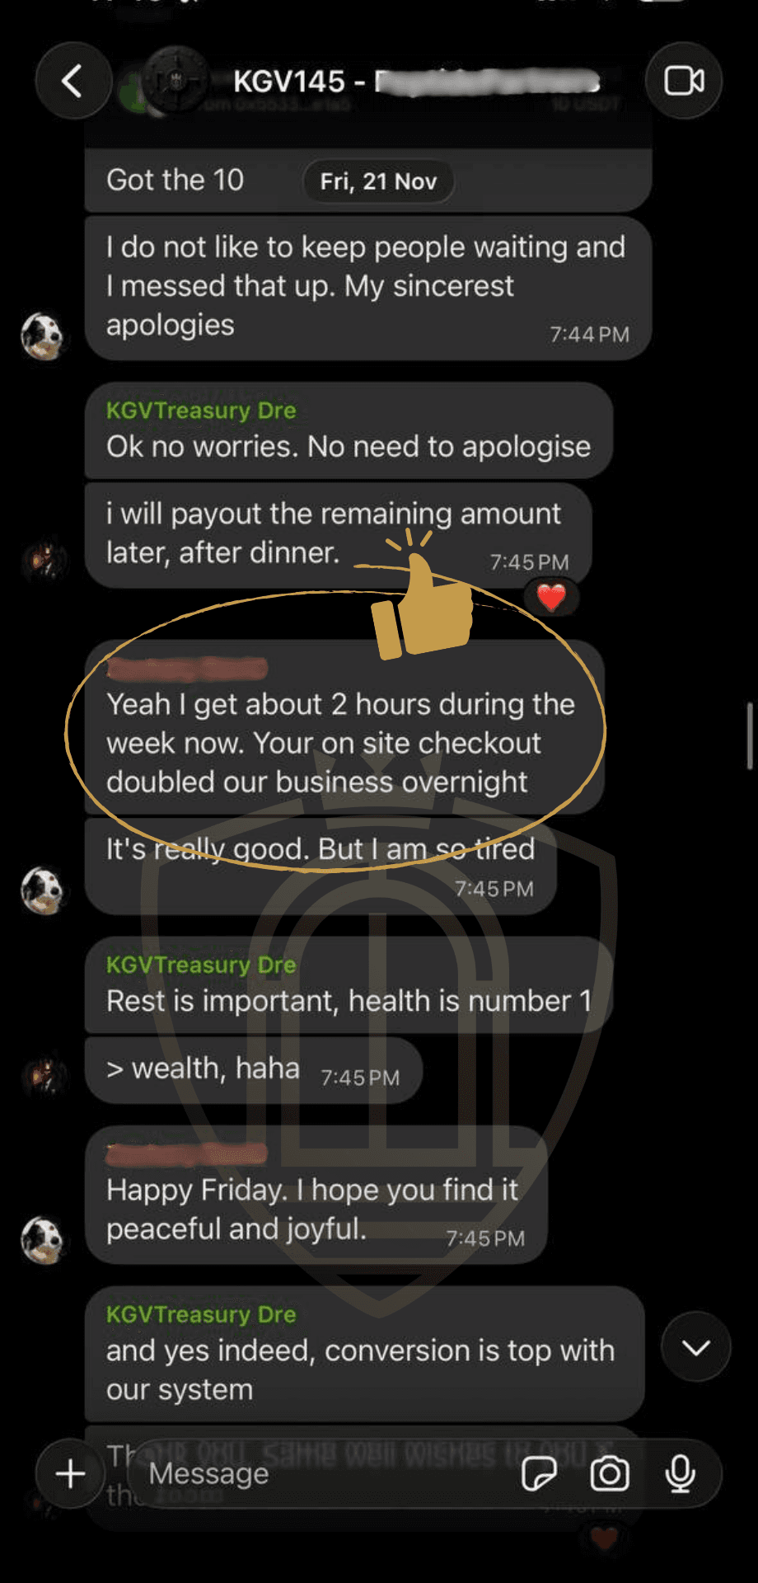
Task: Click the chat scrollbar handle
Action: (x=750, y=736)
